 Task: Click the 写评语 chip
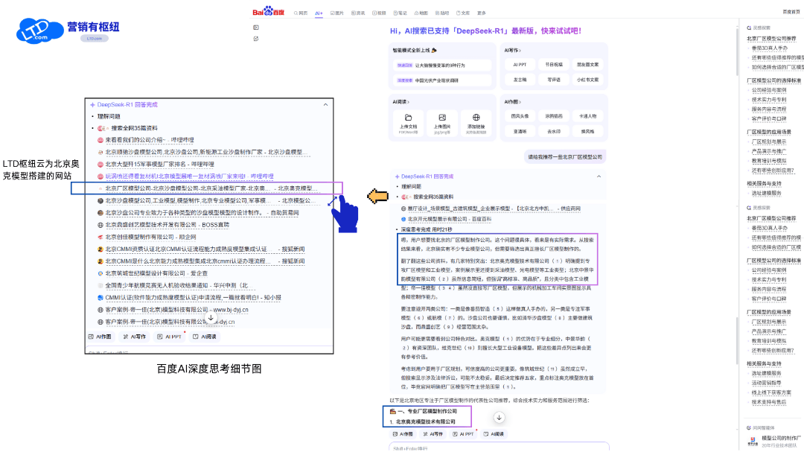tap(554, 80)
